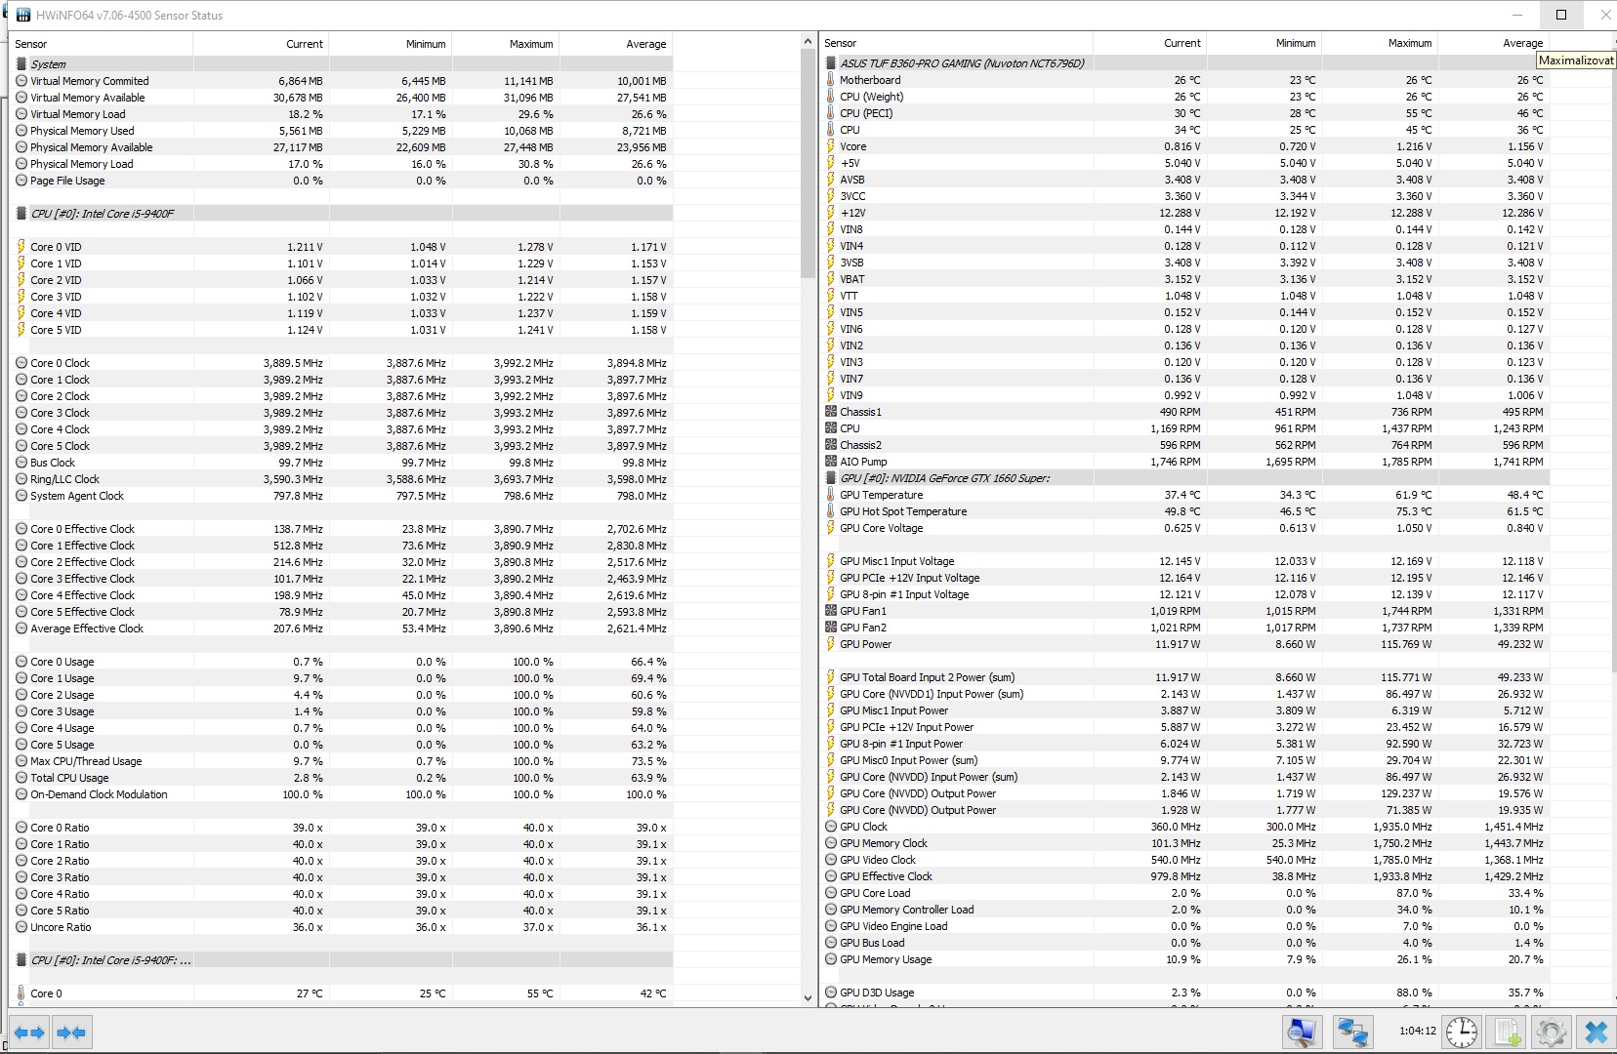Click the 1:04:12 elapsed time readout
Image resolution: width=1617 pixels, height=1054 pixels.
click(x=1417, y=1031)
